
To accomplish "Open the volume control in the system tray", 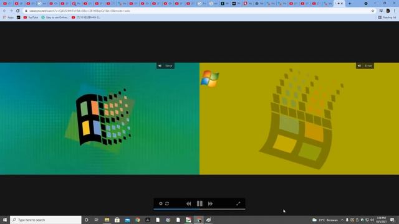I will (372, 220).
